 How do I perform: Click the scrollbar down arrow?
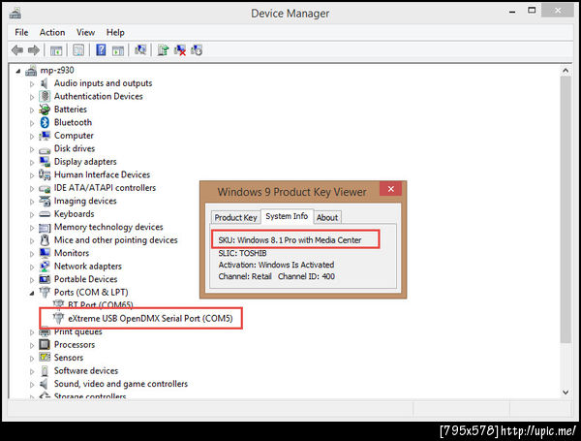point(566,392)
